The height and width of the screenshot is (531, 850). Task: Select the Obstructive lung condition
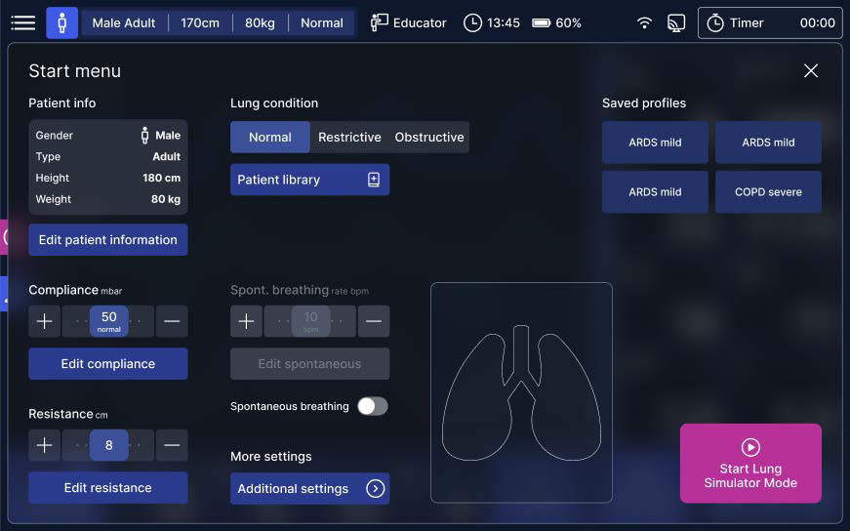point(428,138)
